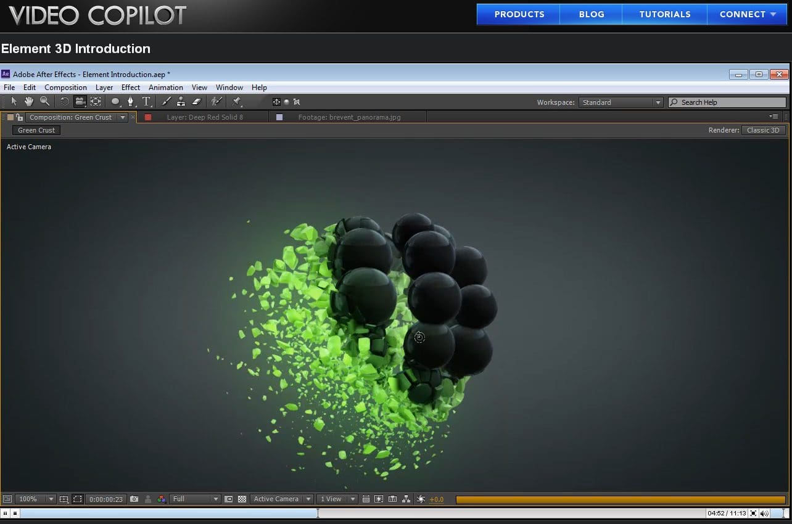This screenshot has width=792, height=524.
Task: Toggle the Mask and Shape Path Visibility
Action: click(x=78, y=499)
